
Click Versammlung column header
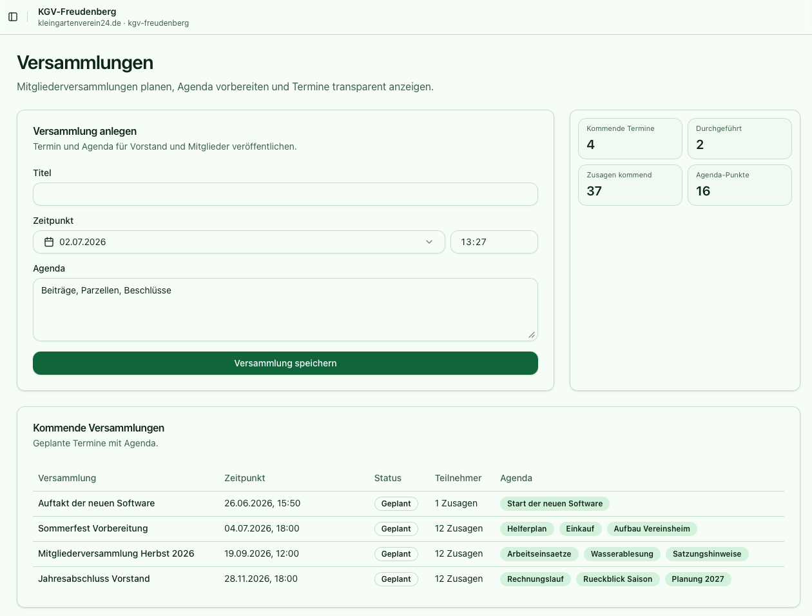[67, 478]
